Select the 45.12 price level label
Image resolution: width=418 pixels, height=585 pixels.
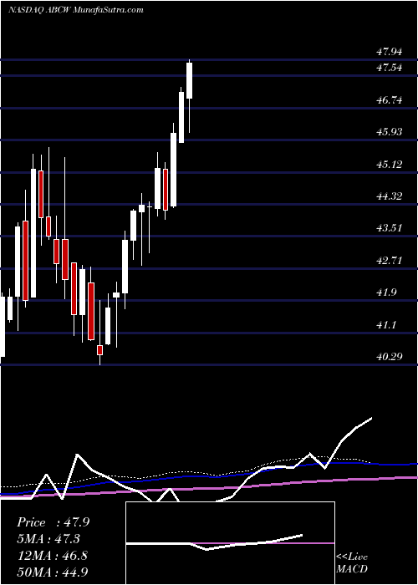pyautogui.click(x=390, y=164)
